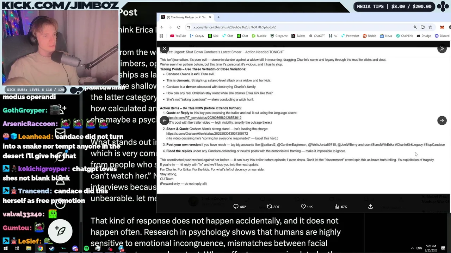The height and width of the screenshot is (253, 451).
Task: Close The Honey Badger on X tab
Action: (x=210, y=17)
